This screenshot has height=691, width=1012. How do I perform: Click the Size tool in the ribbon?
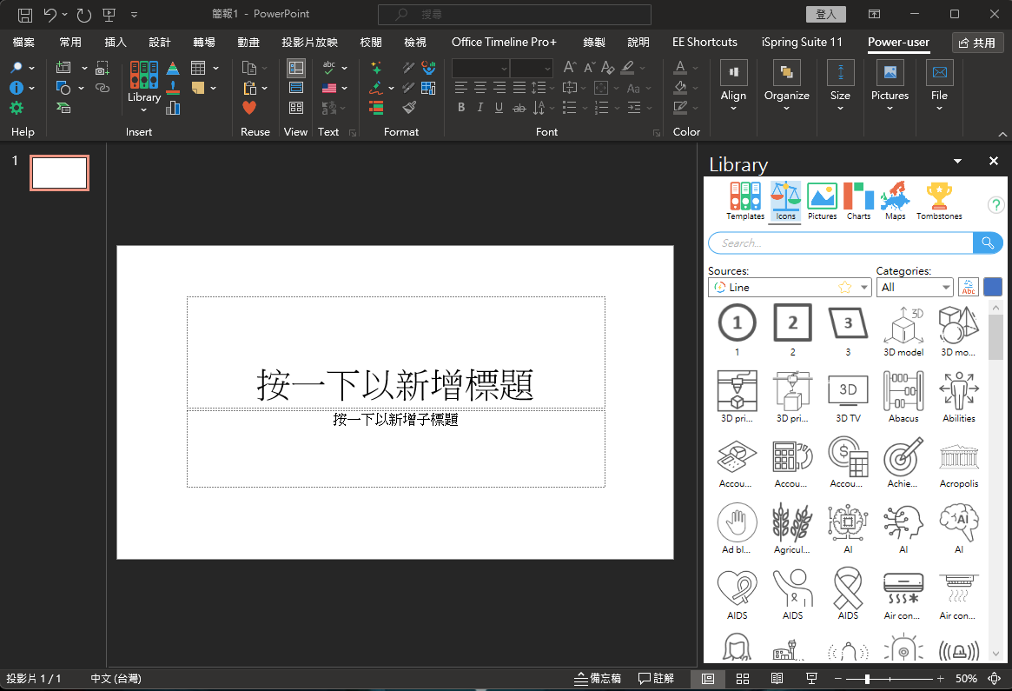pyautogui.click(x=840, y=86)
